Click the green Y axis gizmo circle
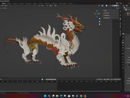This screenshot has width=130, height=98. [x=99, y=14]
